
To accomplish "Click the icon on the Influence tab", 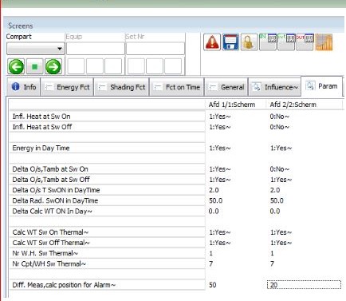I will tap(256, 87).
